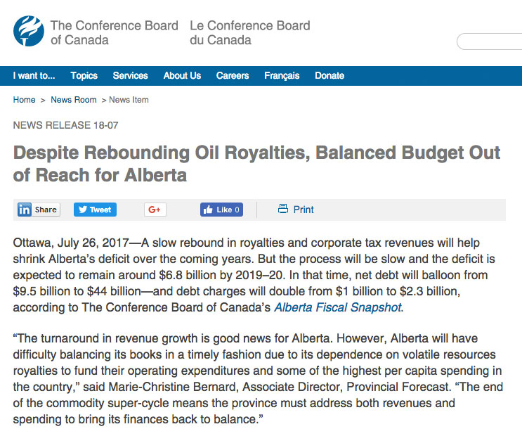Click the Conference Board of Canada logo
The width and height of the screenshot is (522, 436).
(x=29, y=31)
